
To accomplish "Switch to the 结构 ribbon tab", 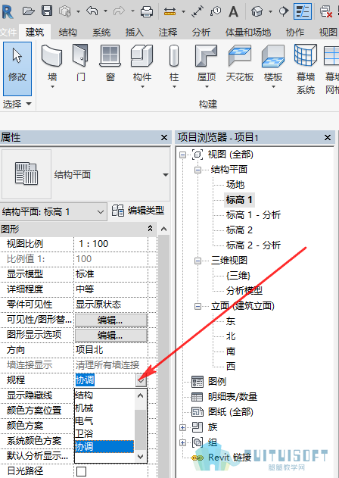I will (68, 32).
